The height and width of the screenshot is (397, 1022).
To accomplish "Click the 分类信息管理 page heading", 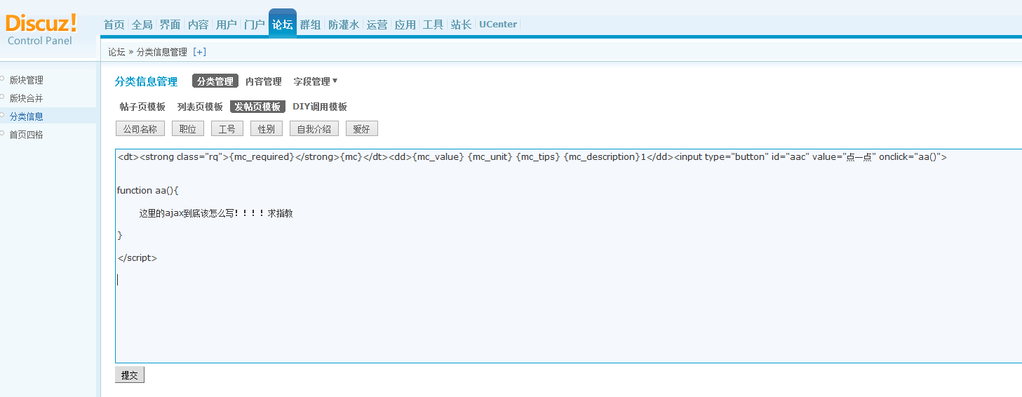I will [146, 81].
